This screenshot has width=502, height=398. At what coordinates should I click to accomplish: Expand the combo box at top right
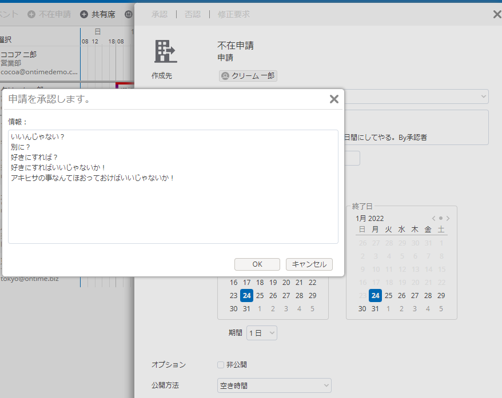coord(484,97)
